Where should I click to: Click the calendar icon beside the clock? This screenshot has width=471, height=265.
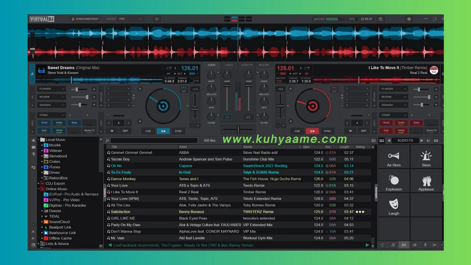click(x=380, y=19)
